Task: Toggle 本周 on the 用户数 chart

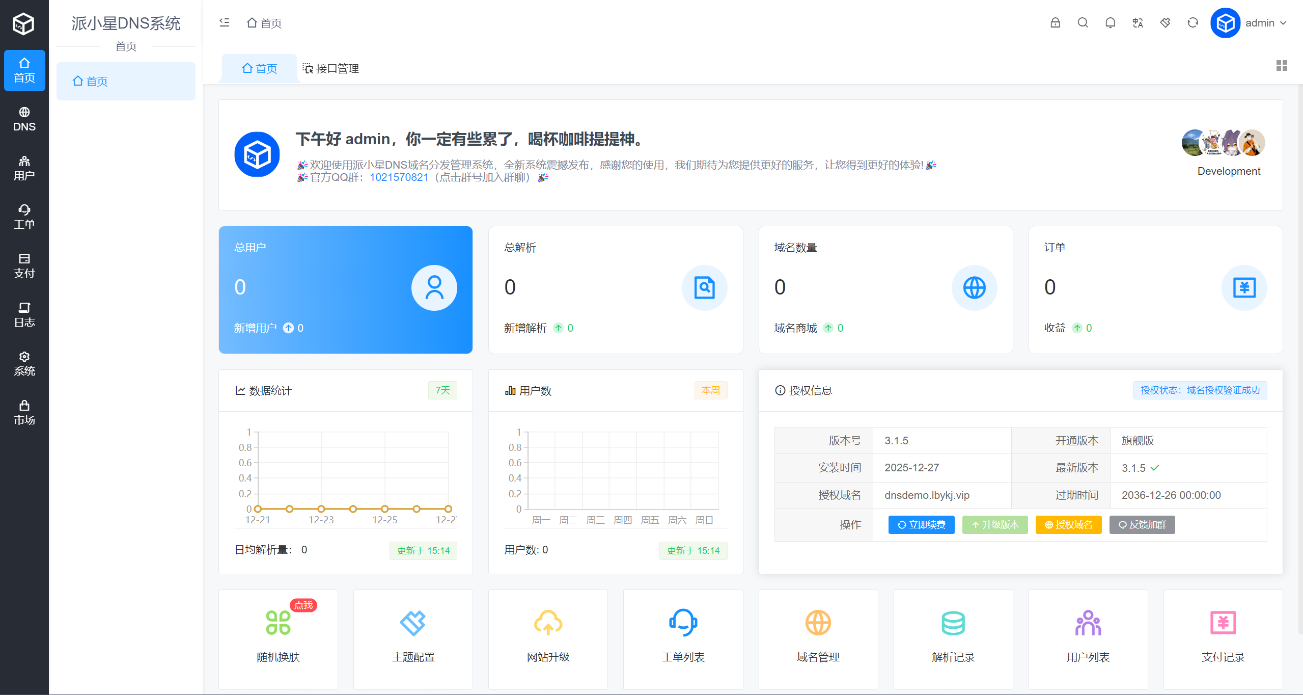Action: (x=711, y=390)
